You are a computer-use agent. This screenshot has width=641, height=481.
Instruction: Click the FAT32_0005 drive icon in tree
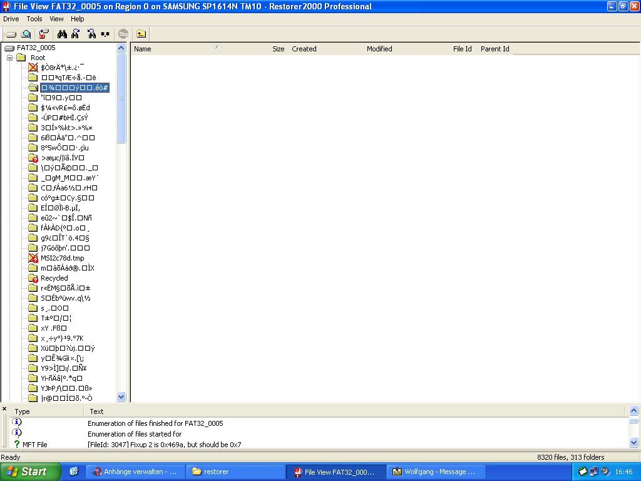(9, 48)
